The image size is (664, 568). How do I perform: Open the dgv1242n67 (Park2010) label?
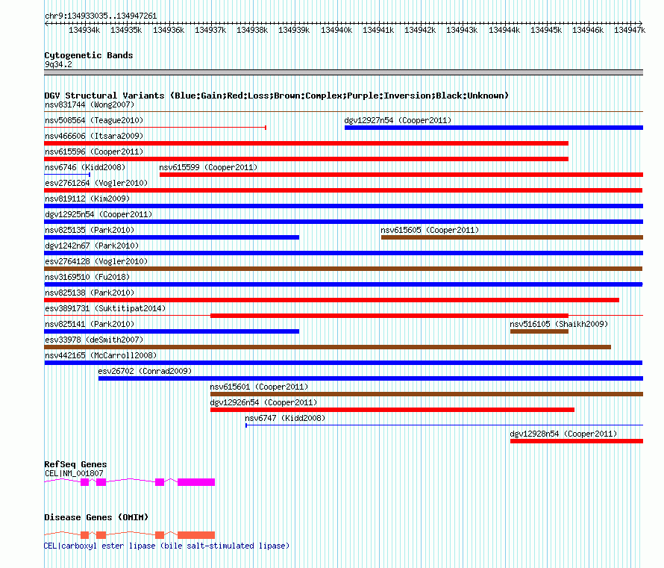point(92,246)
